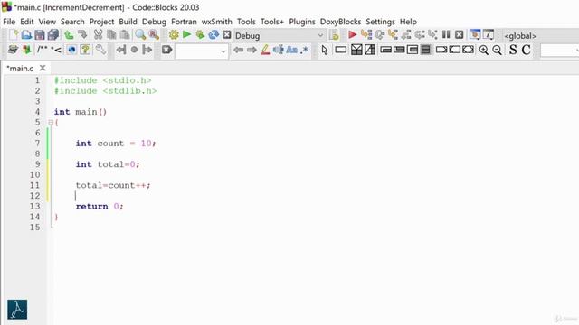Toggle the Comments C button
This screenshot has width=579, height=325.
(x=527, y=50)
